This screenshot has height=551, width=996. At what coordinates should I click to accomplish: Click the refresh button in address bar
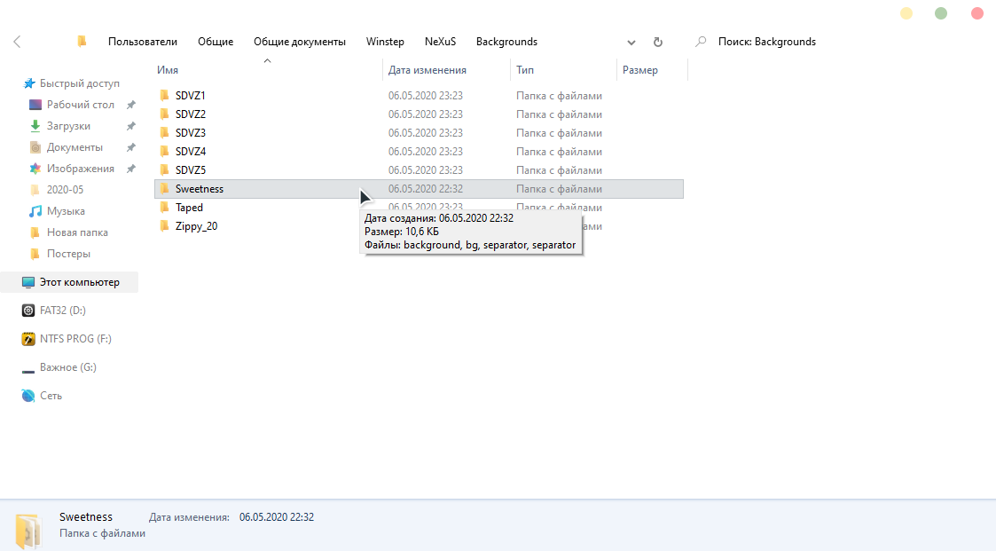pos(657,42)
